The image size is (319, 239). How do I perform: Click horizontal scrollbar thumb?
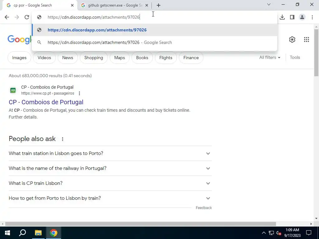click(140, 224)
